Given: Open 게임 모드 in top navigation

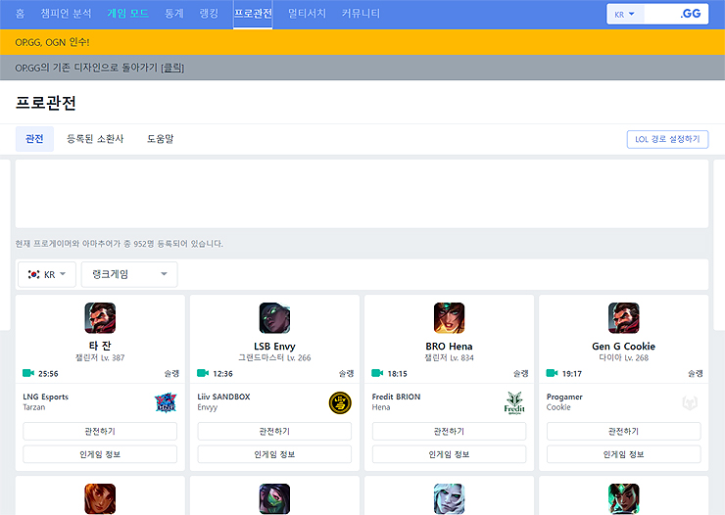Looking at the screenshot, I should [128, 14].
